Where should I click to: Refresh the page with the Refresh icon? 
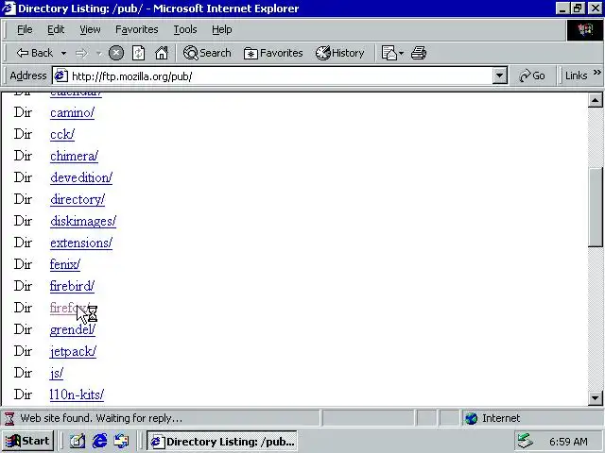(139, 53)
